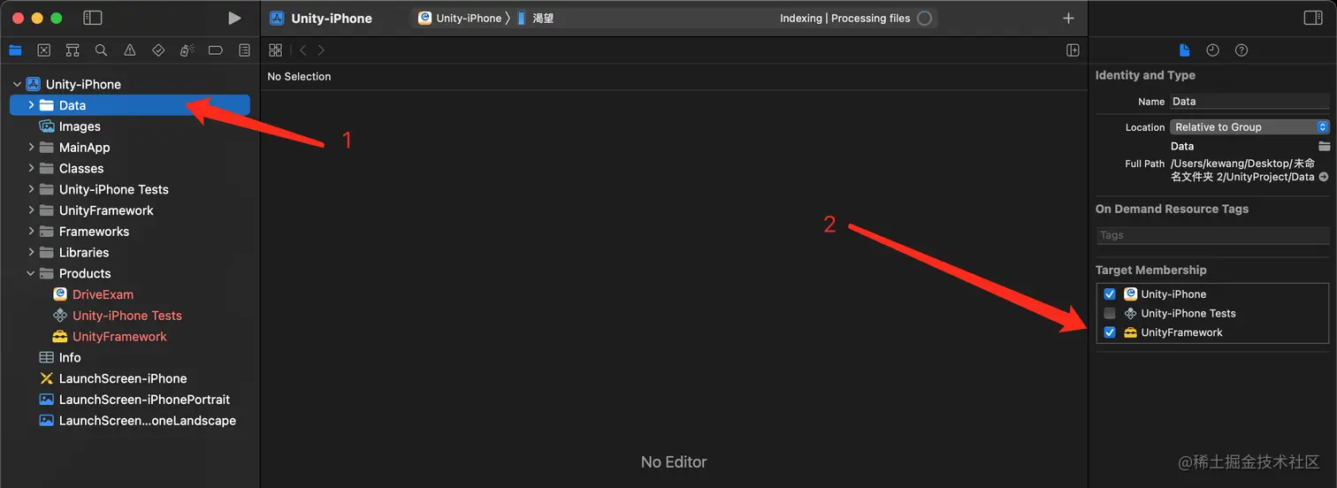Expand the Libraries group
The width and height of the screenshot is (1337, 488).
coord(31,252)
